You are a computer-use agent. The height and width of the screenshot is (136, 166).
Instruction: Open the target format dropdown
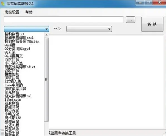pos(89,29)
